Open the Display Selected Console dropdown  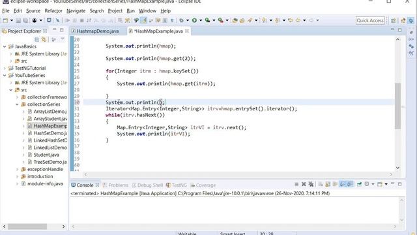(373, 184)
